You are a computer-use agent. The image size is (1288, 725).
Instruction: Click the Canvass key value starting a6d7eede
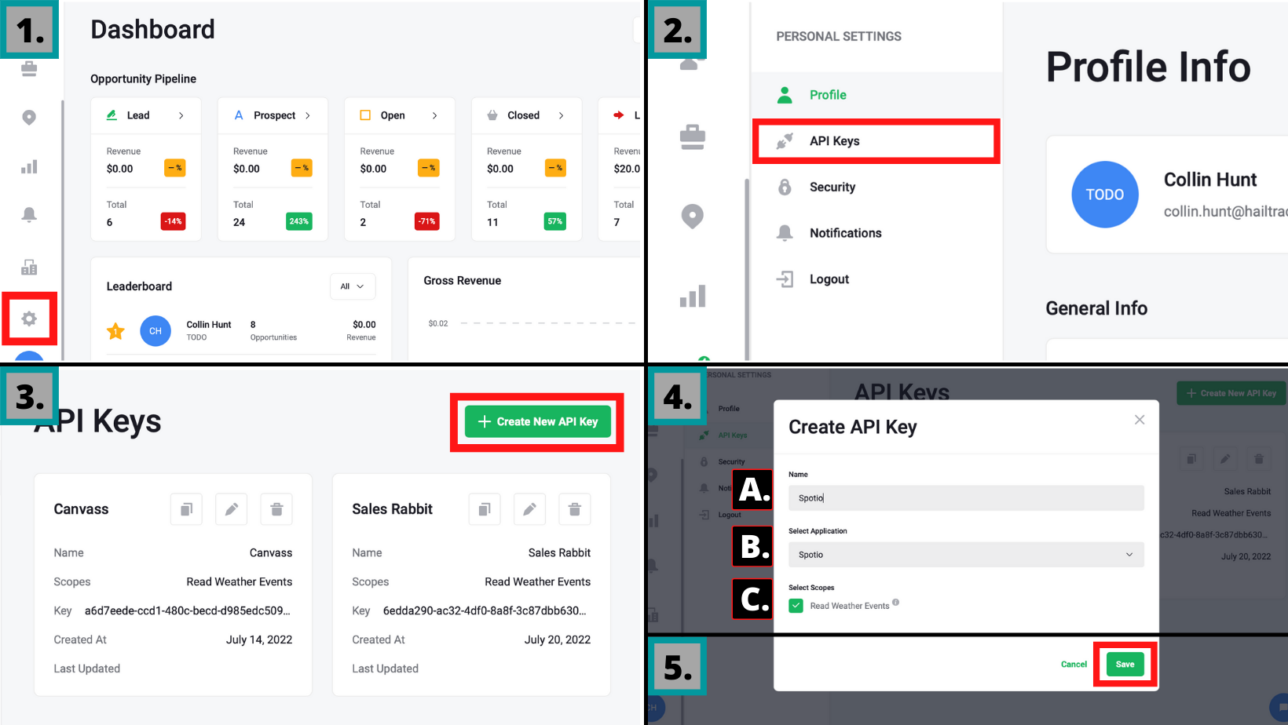point(188,610)
